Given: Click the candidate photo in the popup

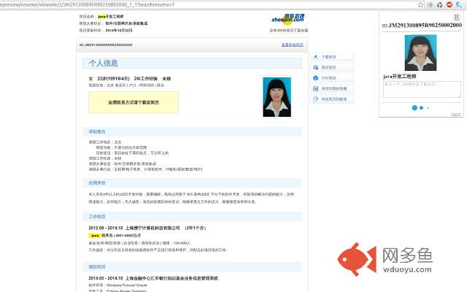Looking at the screenshot, I should (x=420, y=53).
